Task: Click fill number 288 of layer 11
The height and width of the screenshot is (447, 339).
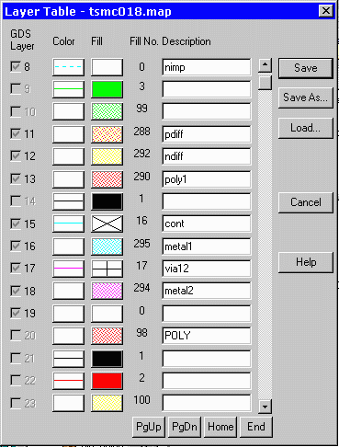Action: click(141, 132)
